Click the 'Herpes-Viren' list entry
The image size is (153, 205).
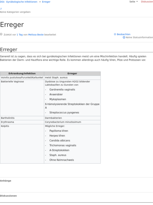[57, 136]
